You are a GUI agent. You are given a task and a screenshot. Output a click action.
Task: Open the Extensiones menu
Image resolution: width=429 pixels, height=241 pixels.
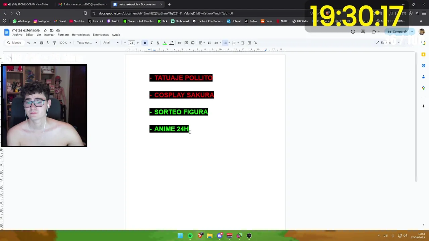[101, 35]
